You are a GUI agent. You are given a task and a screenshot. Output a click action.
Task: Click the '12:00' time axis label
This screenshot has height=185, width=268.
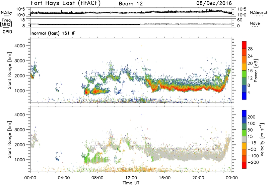131,178
